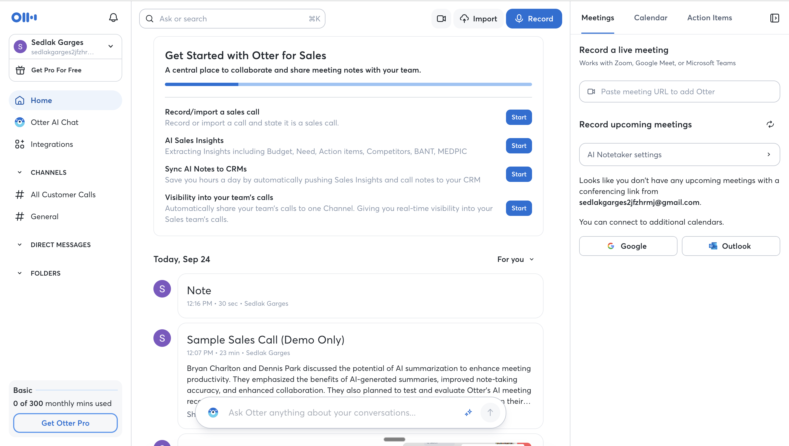The image size is (789, 446).
Task: Collapse the CHANNELS section
Action: tap(20, 173)
